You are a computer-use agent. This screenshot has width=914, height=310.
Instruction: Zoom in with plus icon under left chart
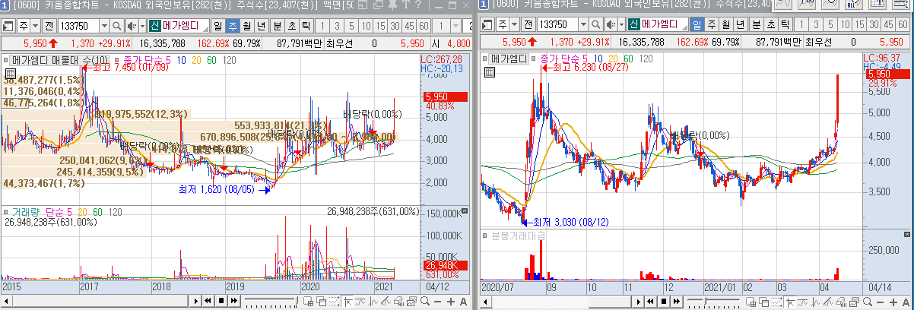(x=451, y=301)
